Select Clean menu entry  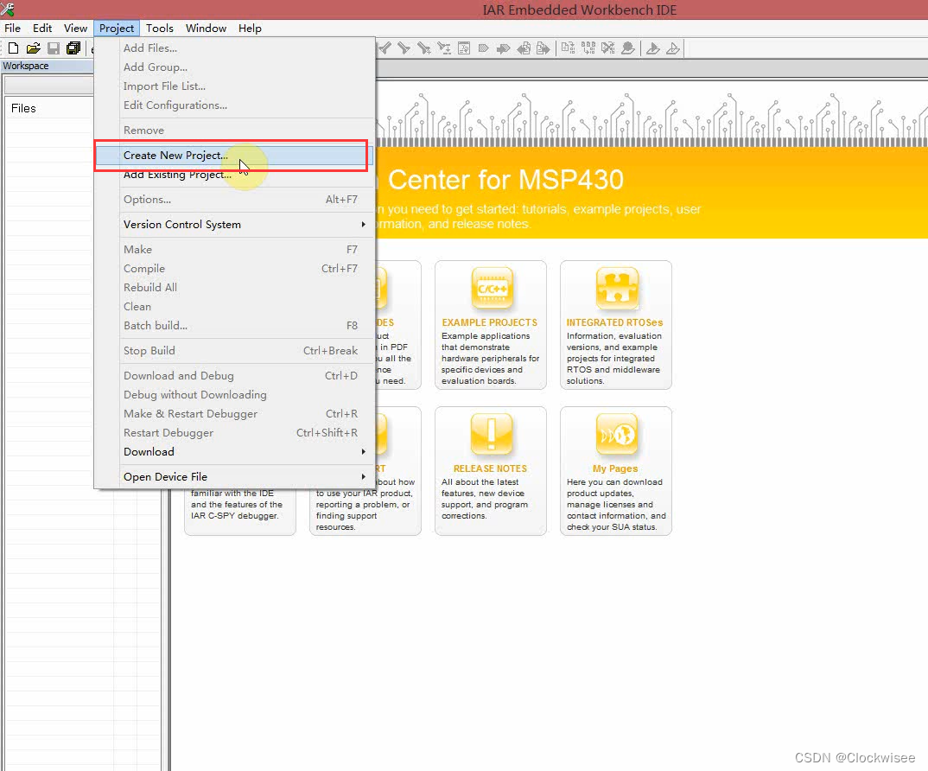point(235,306)
